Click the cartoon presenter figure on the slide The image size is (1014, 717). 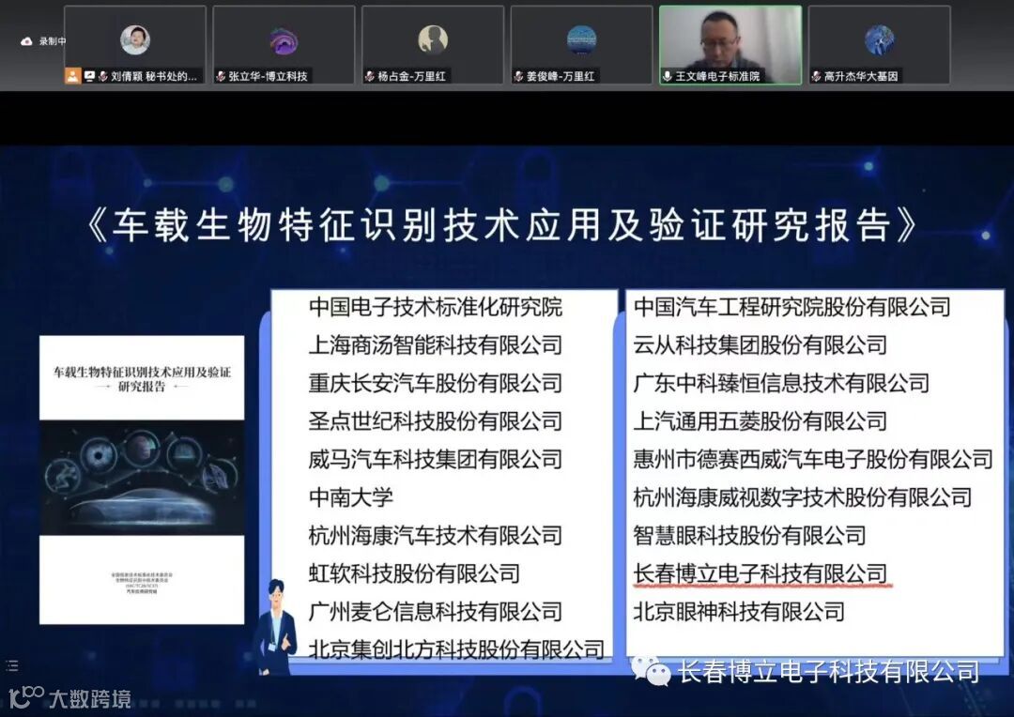tap(275, 626)
